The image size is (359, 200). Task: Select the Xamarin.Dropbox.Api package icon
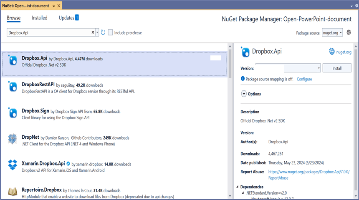13,165
